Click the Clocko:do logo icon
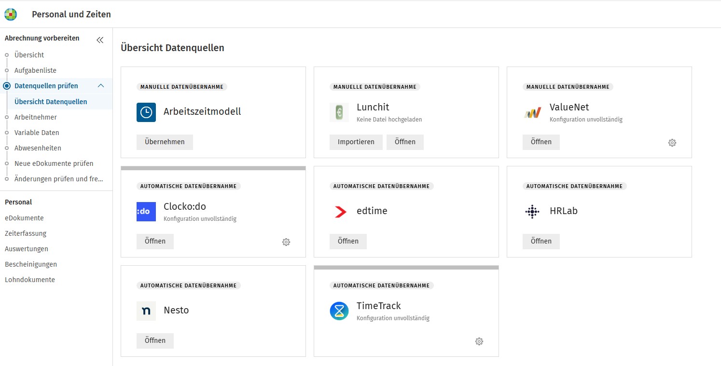The height and width of the screenshot is (366, 721). [x=146, y=212]
